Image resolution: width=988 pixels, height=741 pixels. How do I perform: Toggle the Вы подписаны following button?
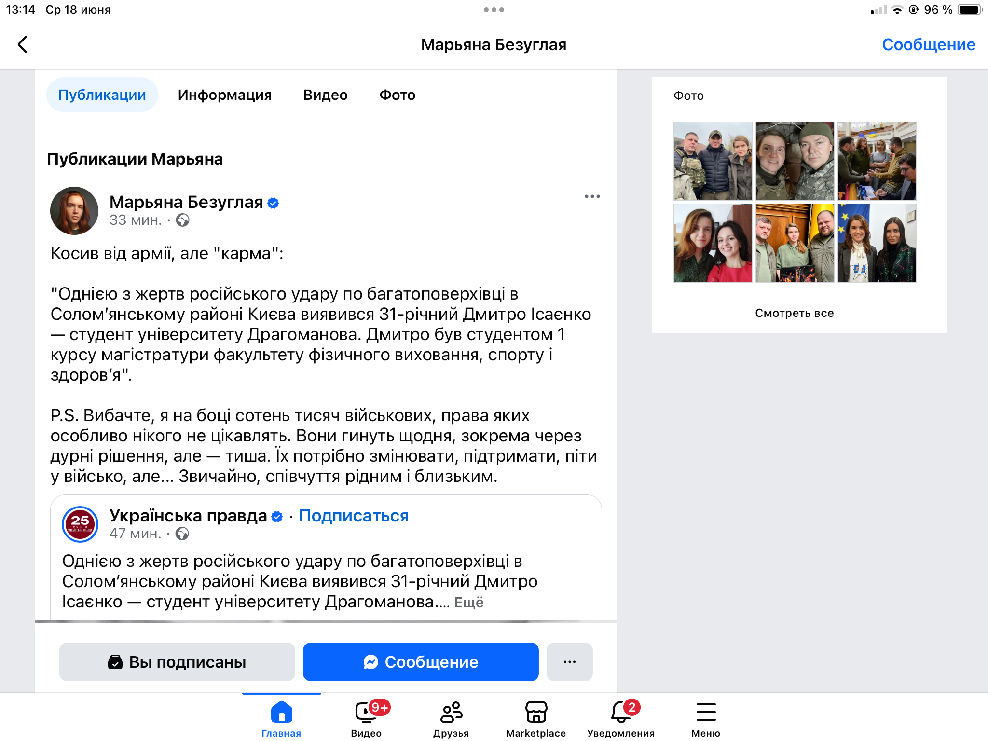(x=177, y=662)
